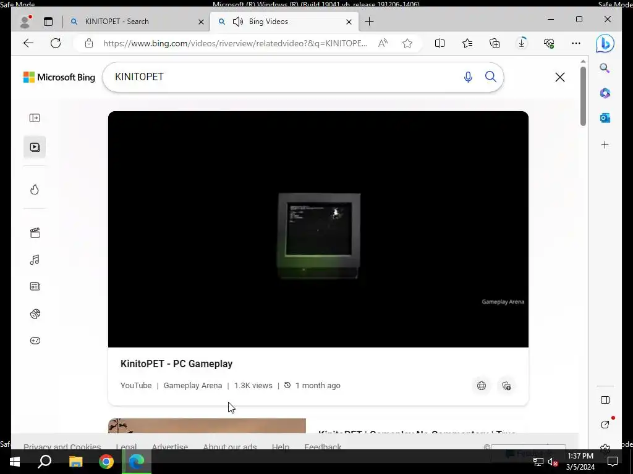
Task: Open the tab actions menu icon
Action: pos(48,22)
